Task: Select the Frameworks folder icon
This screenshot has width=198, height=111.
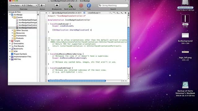Action: pyautogui.click(x=15, y=36)
